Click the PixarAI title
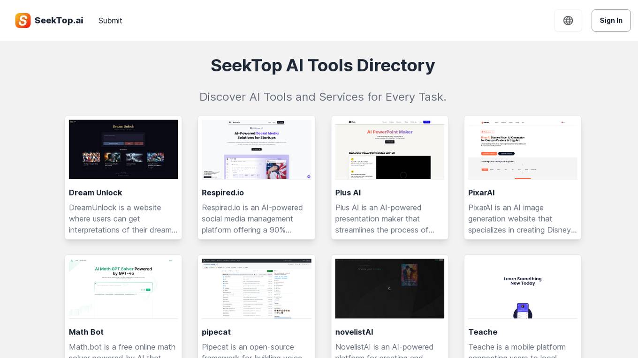The height and width of the screenshot is (358, 638). [x=481, y=193]
